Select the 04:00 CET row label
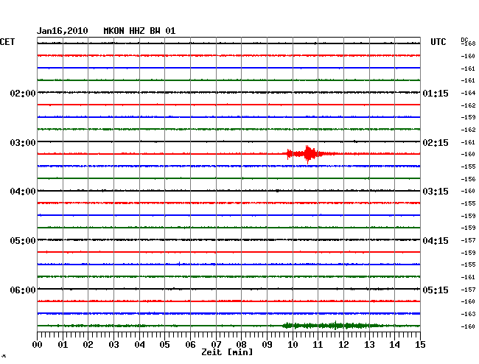The width and height of the screenshot is (479, 364). [23, 192]
